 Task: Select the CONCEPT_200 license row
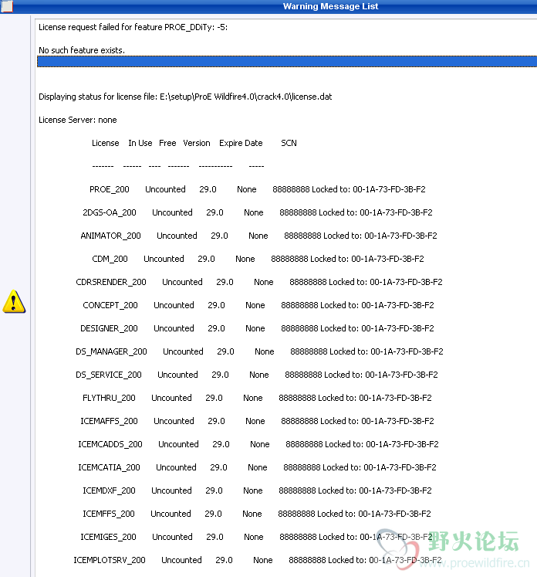(x=258, y=305)
